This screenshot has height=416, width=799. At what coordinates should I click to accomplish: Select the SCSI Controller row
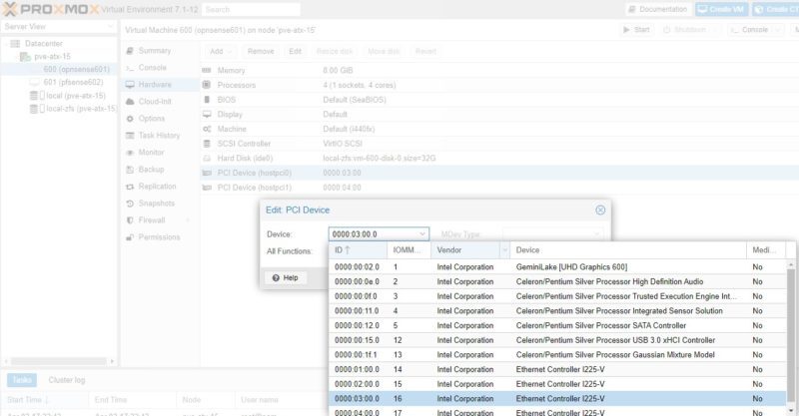click(499, 144)
